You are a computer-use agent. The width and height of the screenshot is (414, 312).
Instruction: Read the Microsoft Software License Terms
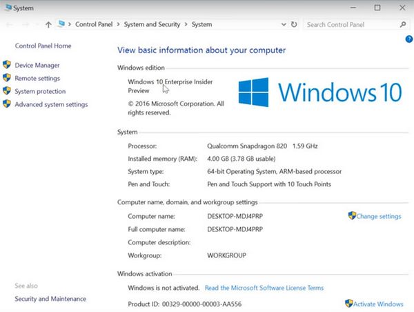tap(264, 288)
